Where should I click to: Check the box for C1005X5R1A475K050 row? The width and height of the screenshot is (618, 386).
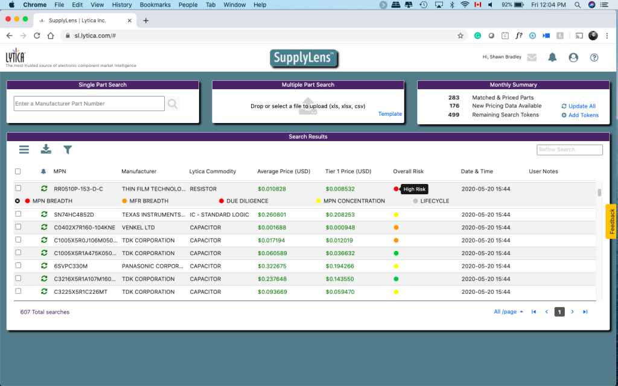pos(18,253)
